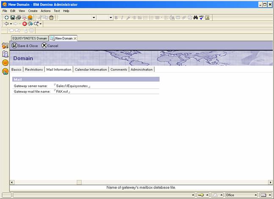The width and height of the screenshot is (274, 199).
Task: Click the Italic formatting icon
Action: pyautogui.click(x=122, y=18)
